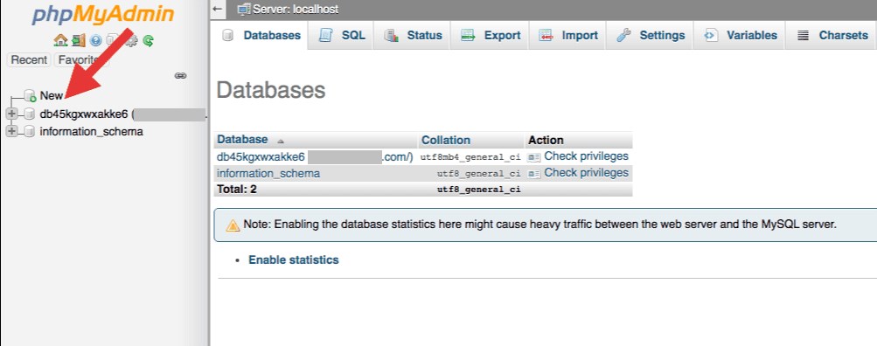
Task: Sort by the Collation column header
Action: click(x=446, y=140)
